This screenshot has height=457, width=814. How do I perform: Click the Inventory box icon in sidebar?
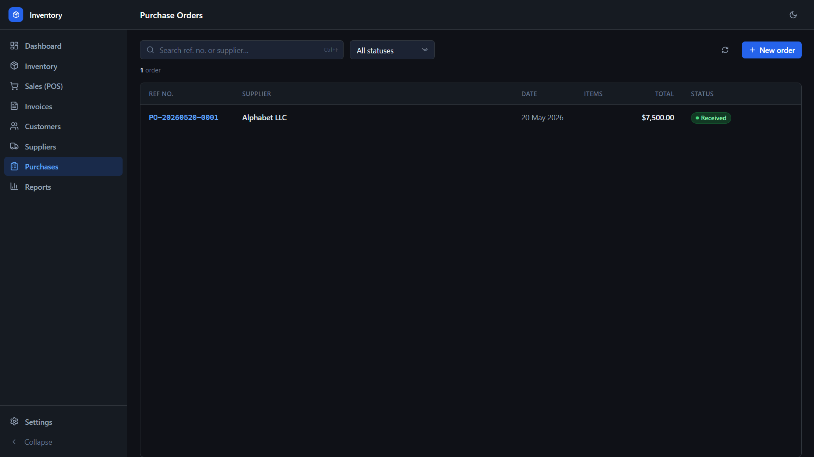click(14, 66)
